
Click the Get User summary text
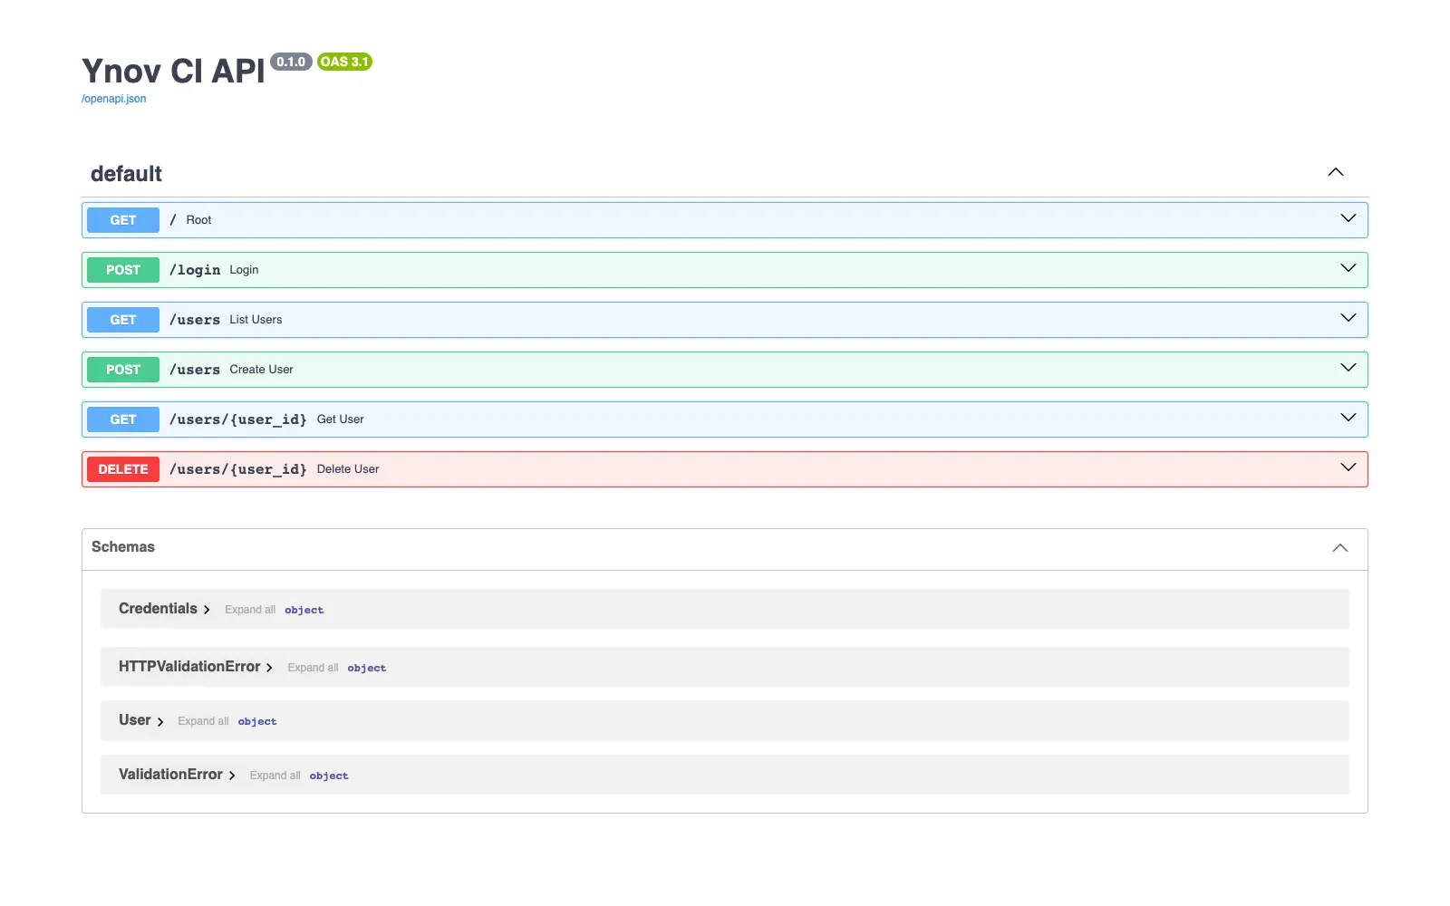pyautogui.click(x=340, y=419)
